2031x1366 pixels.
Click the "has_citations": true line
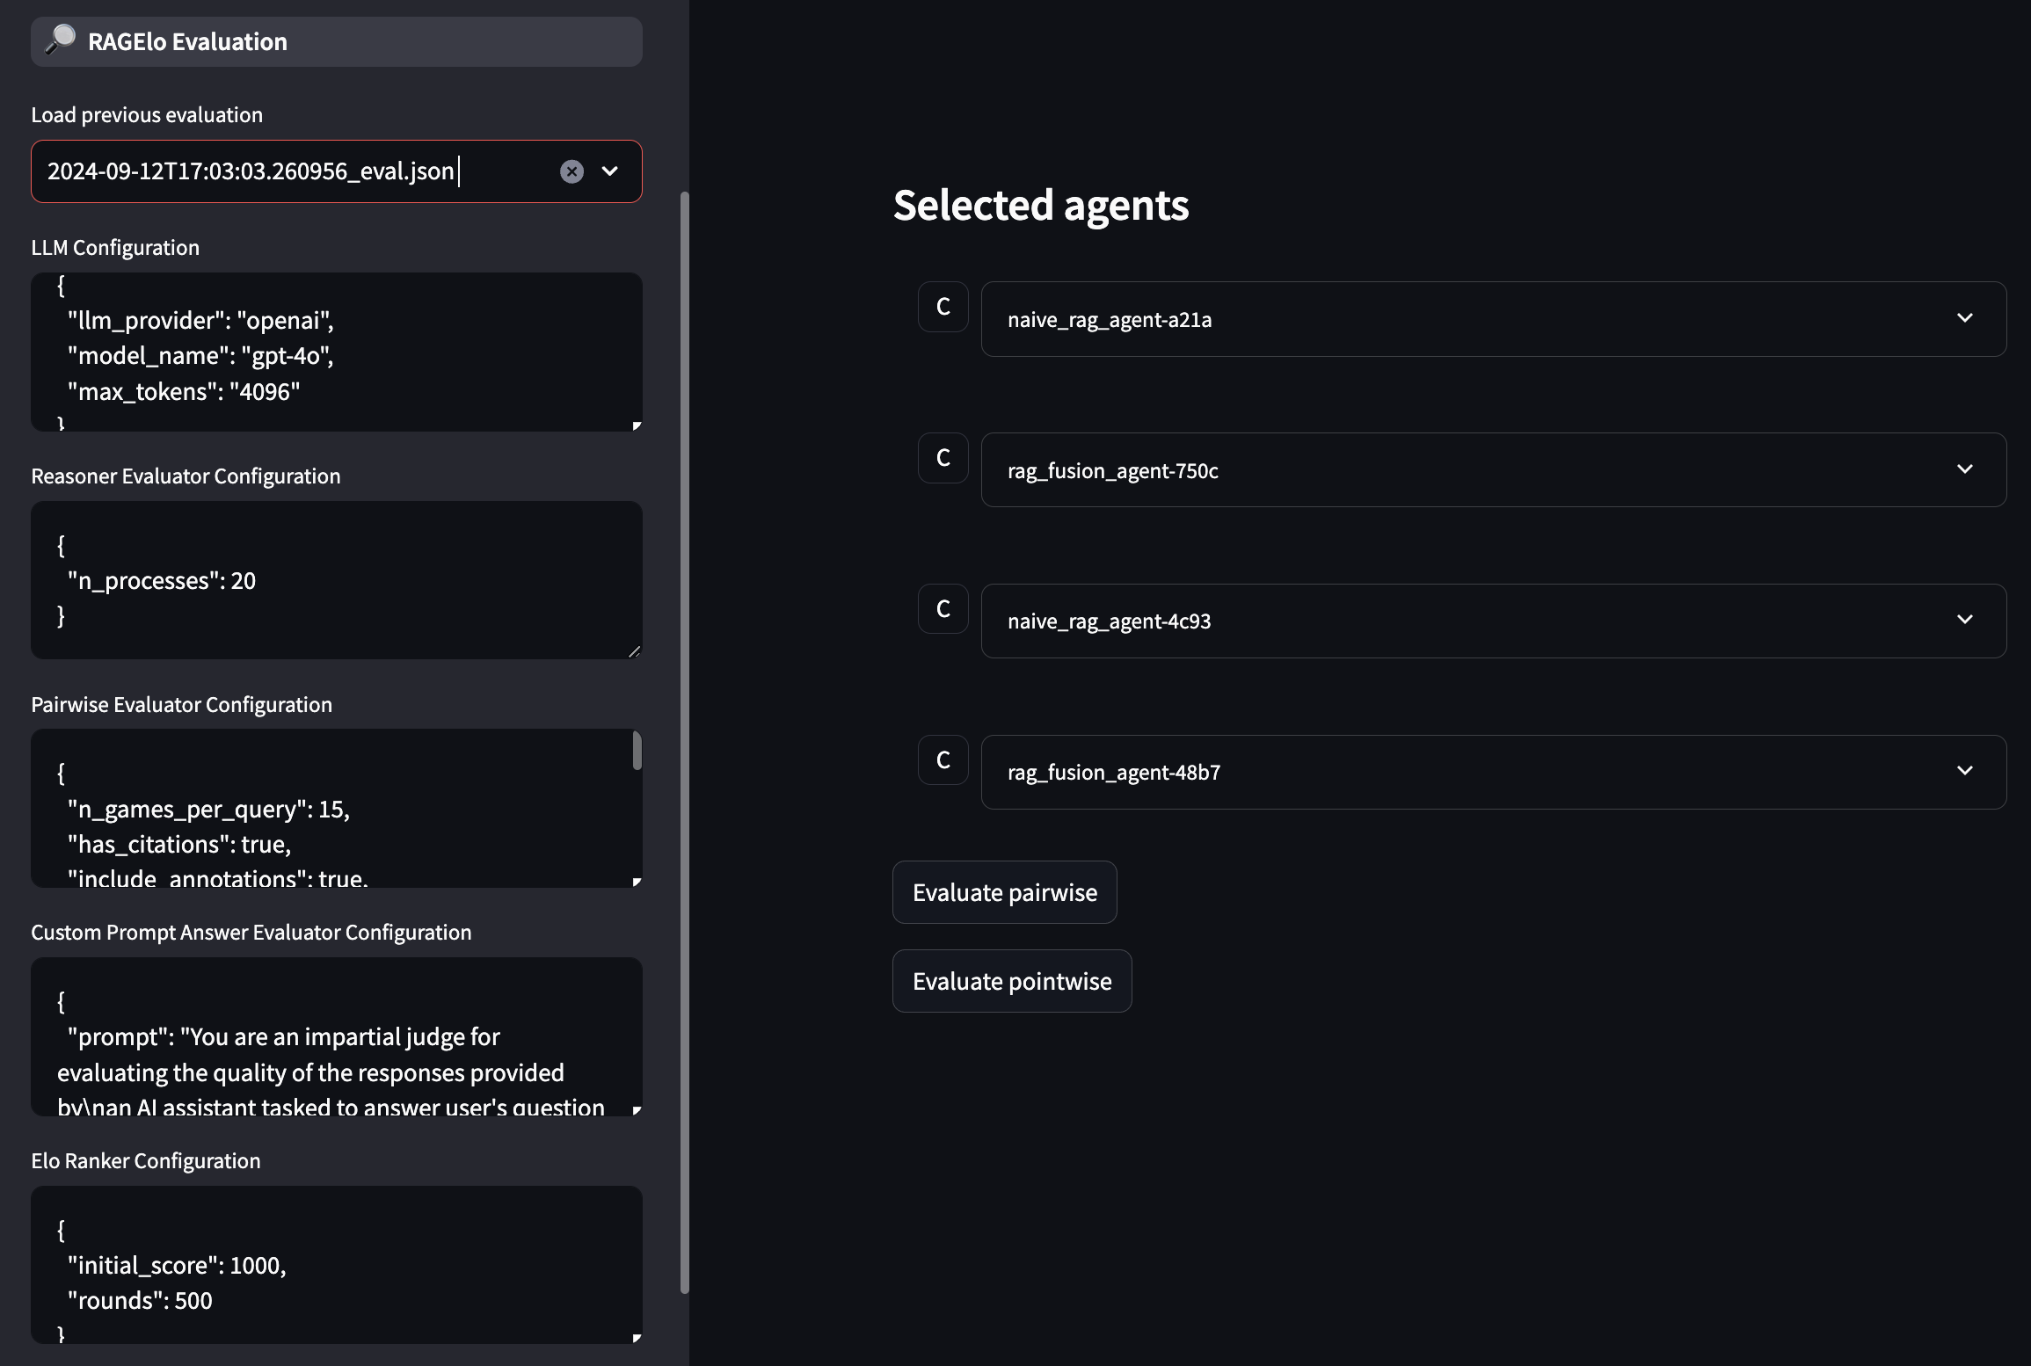[x=179, y=845]
